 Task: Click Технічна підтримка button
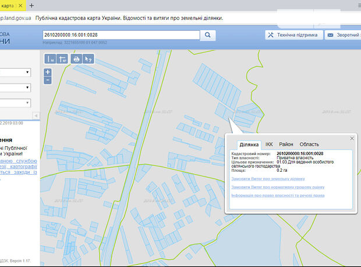click(292, 35)
